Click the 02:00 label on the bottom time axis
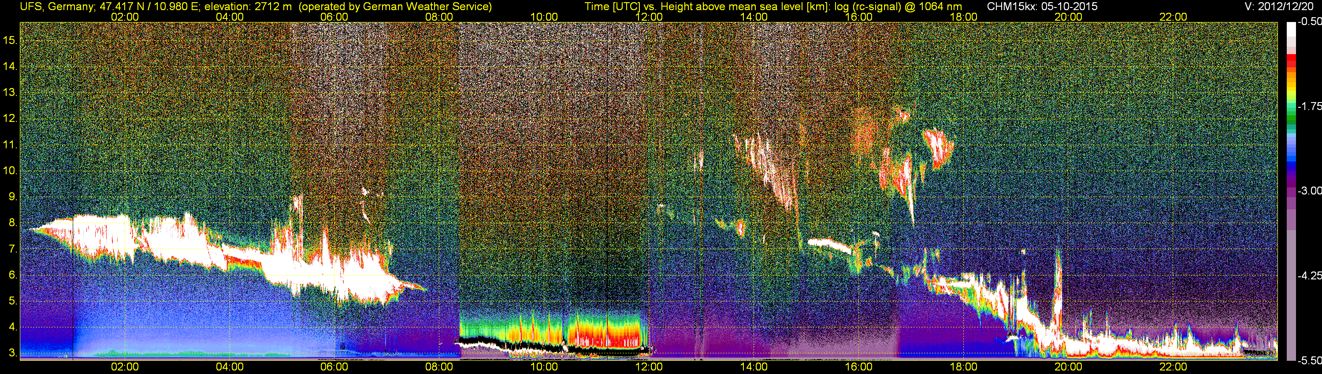The width and height of the screenshot is (1322, 374). pos(125,367)
